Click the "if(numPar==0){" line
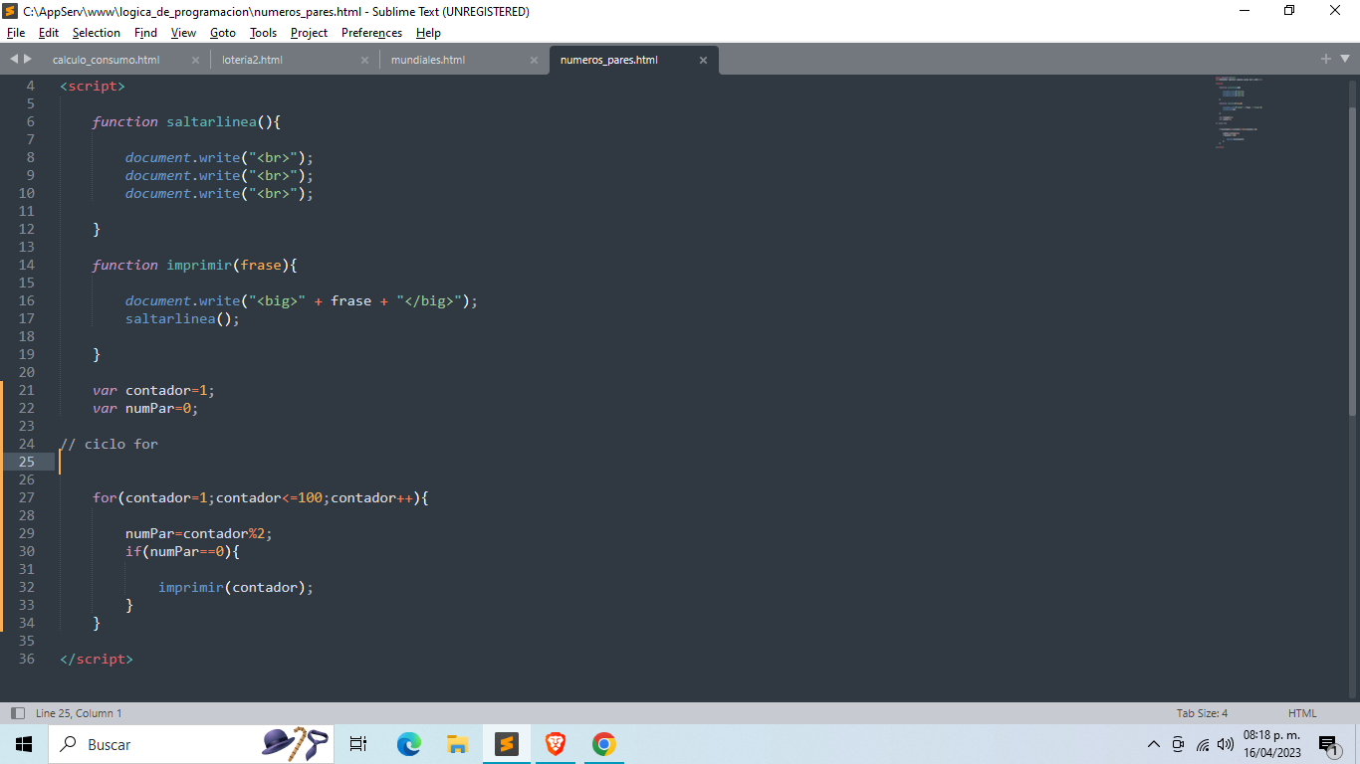1360x764 pixels. tap(182, 551)
